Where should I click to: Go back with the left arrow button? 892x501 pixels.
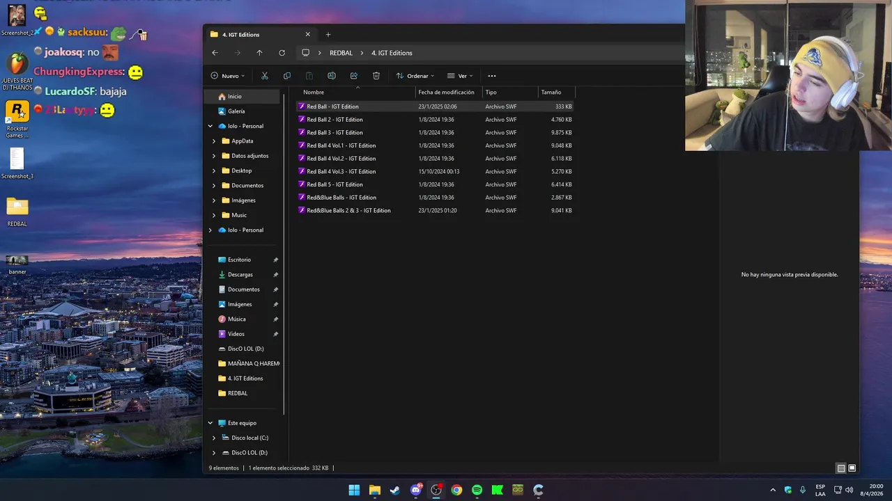pyautogui.click(x=215, y=53)
